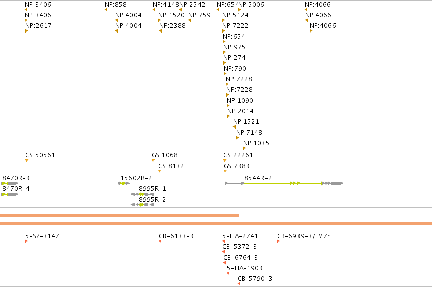Image resolution: width=432 pixels, height=287 pixels.
Task: Open the 5-HA-2741 feature label
Action: tap(240, 236)
